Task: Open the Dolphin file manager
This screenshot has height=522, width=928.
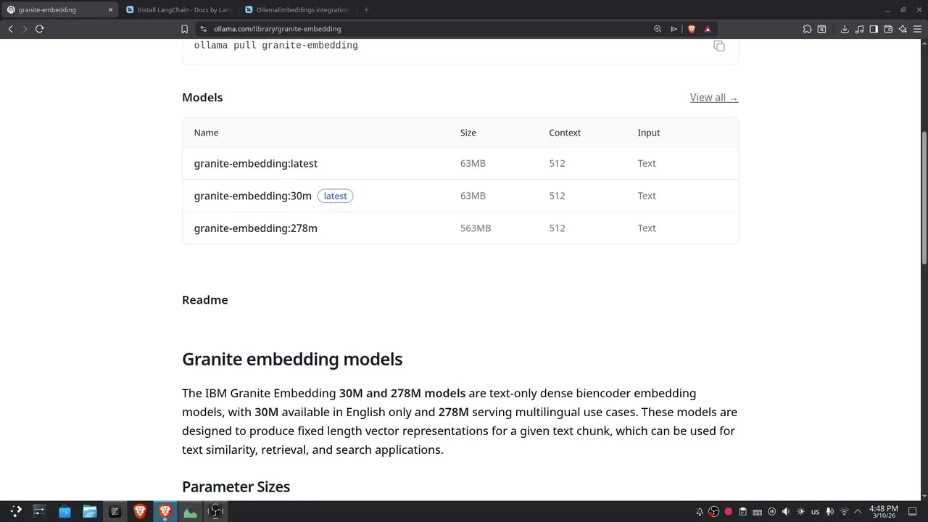Action: (90, 511)
